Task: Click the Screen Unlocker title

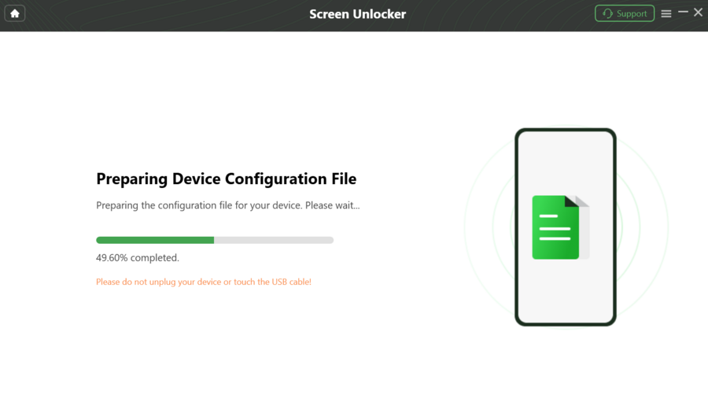Action: [358, 14]
